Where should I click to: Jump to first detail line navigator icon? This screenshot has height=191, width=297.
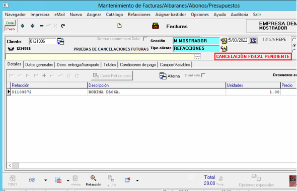click(12, 76)
